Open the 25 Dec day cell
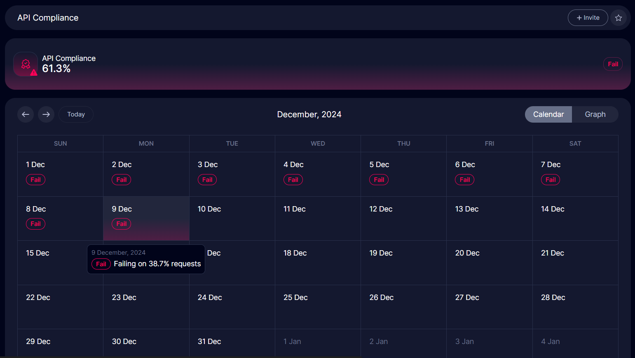 tap(317, 307)
